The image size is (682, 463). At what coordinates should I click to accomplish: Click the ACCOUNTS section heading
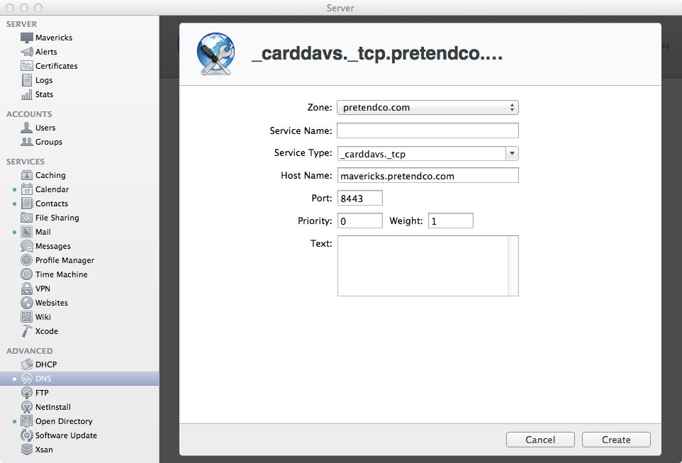point(29,114)
